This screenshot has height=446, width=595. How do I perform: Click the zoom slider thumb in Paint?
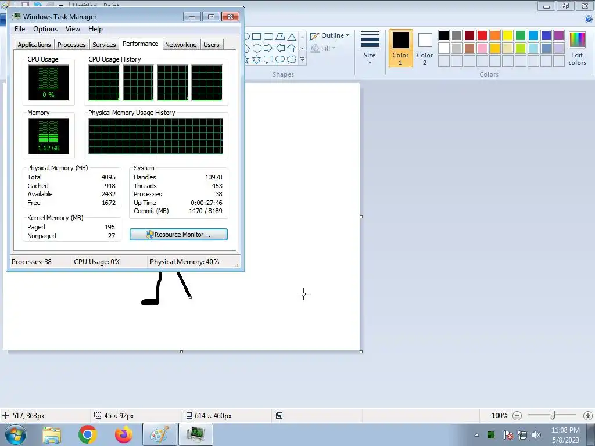[x=552, y=416]
